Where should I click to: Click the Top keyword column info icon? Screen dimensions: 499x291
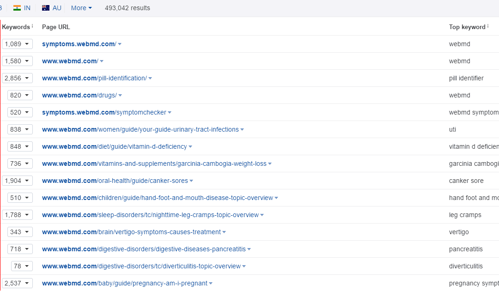point(488,26)
